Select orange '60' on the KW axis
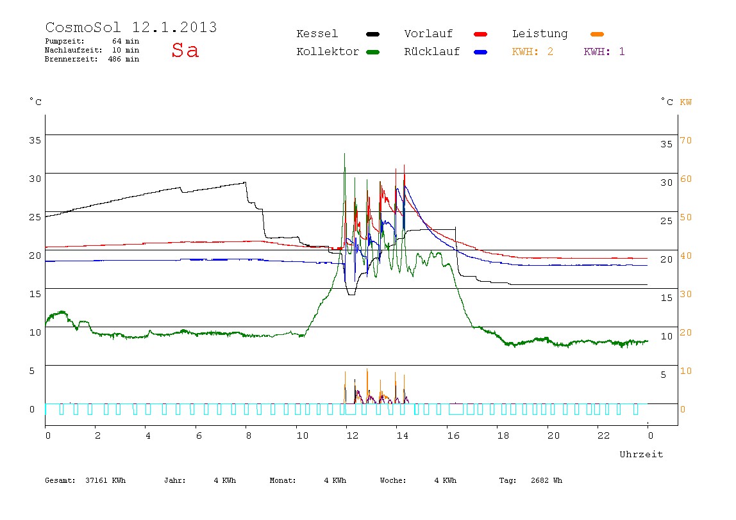This screenshot has width=736, height=520. click(686, 179)
